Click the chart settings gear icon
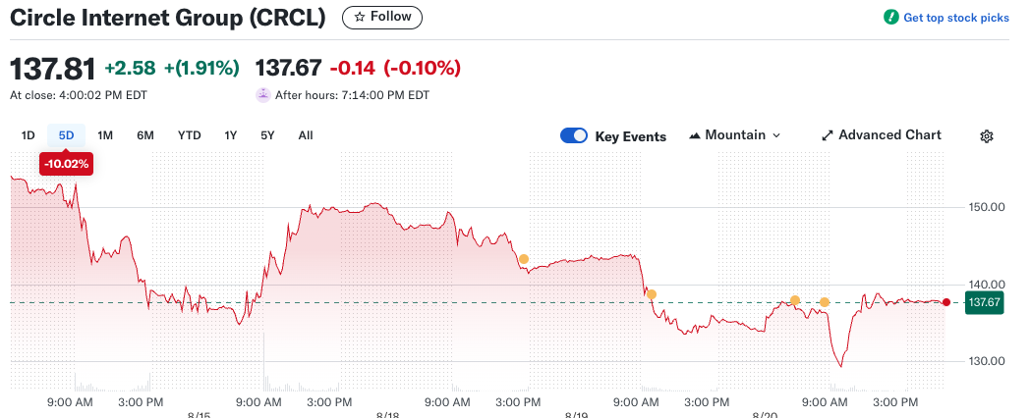 [987, 136]
